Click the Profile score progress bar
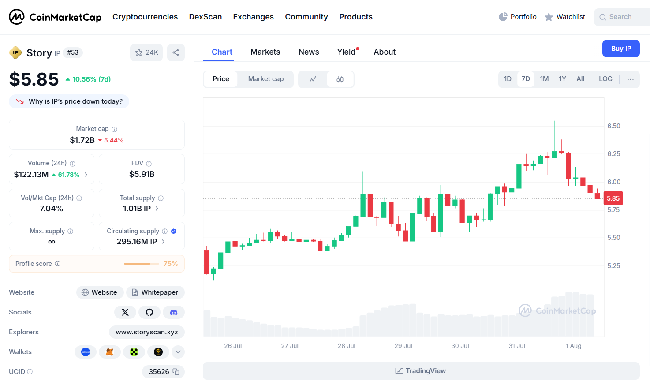The image size is (650, 385). coord(141,264)
